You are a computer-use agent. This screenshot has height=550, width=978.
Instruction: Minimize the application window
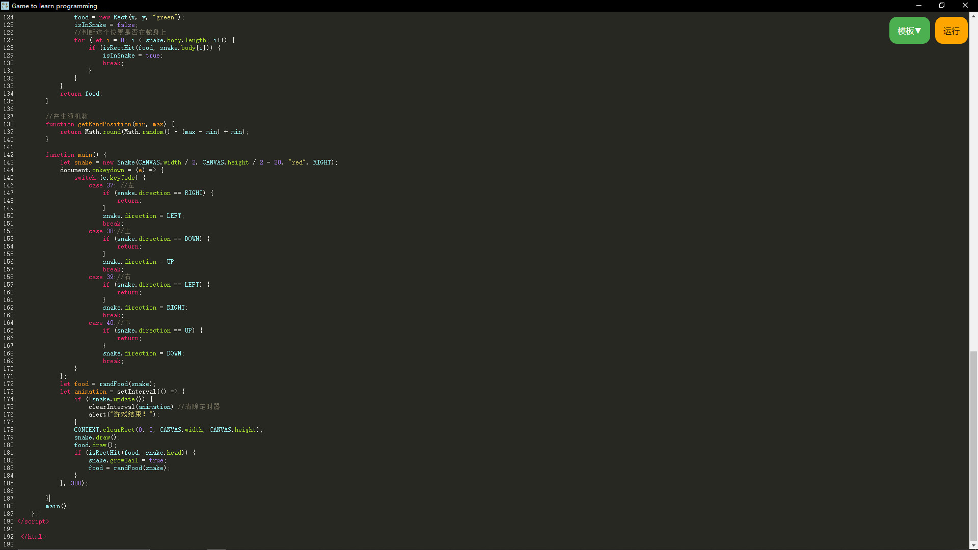coord(918,6)
